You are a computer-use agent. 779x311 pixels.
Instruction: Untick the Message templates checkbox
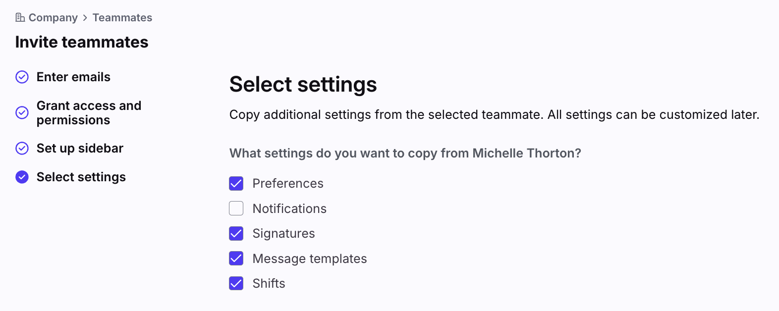click(x=236, y=259)
